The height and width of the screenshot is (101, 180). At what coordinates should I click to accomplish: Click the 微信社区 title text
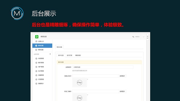tap(44, 37)
